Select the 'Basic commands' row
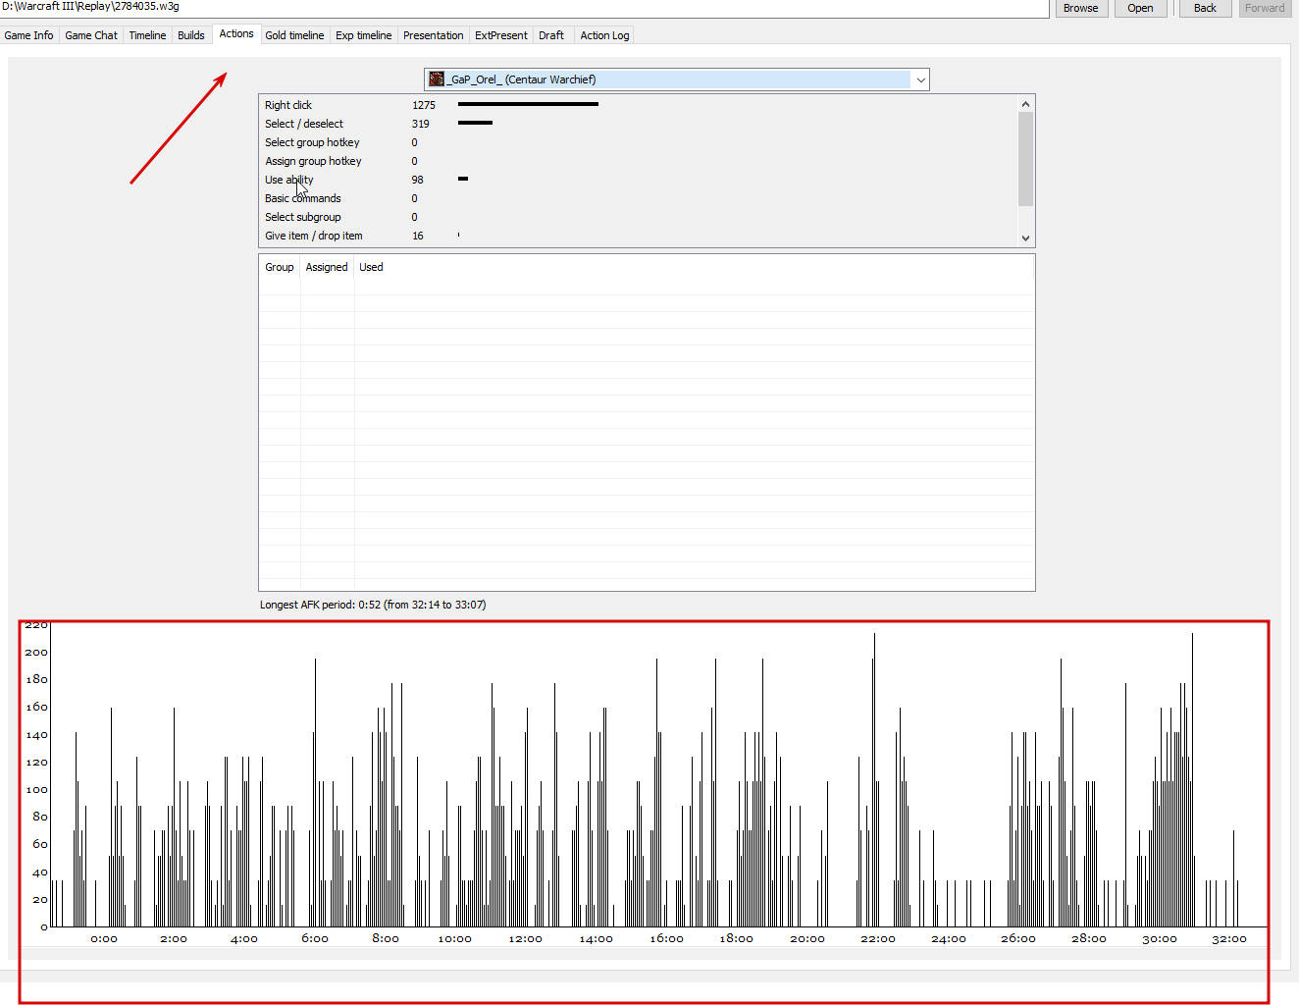 point(639,198)
